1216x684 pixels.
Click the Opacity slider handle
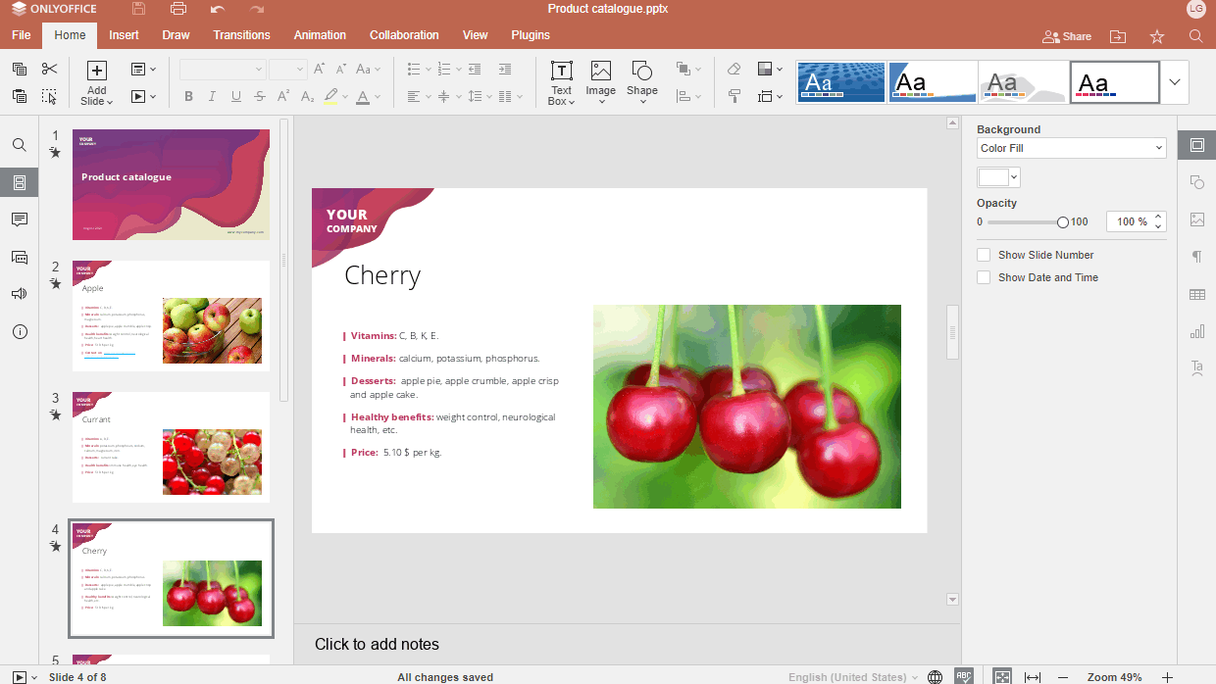(x=1063, y=222)
